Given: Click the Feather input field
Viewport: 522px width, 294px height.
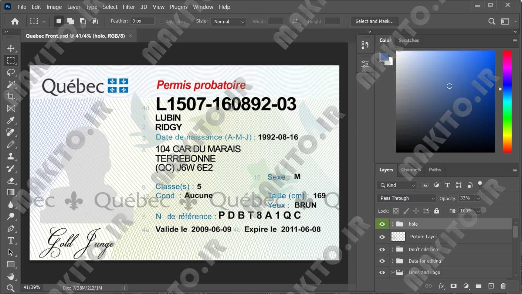Looking at the screenshot, I should click(x=142, y=21).
